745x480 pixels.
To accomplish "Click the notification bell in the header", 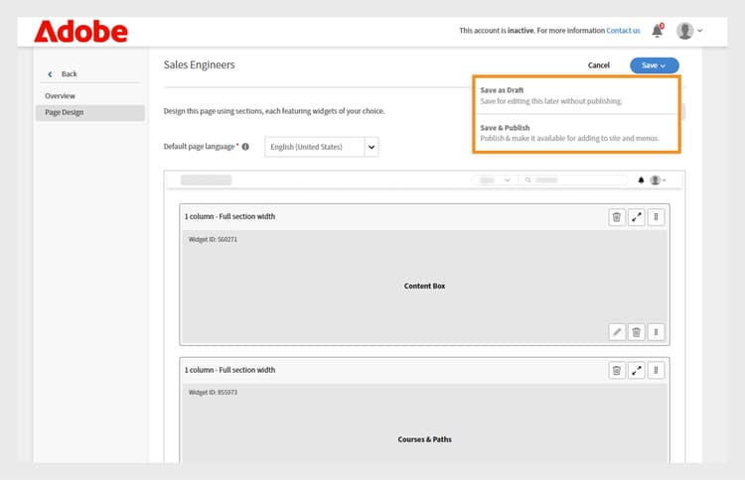I will point(657,31).
